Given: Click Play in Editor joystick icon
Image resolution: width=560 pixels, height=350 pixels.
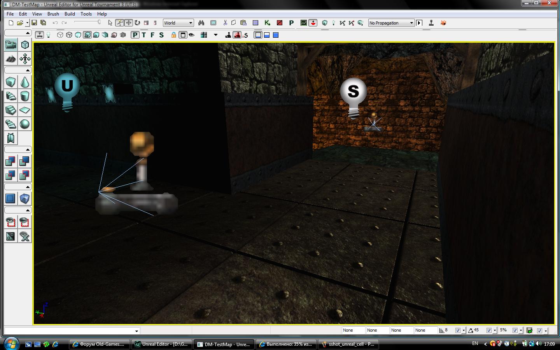Looking at the screenshot, I should point(431,23).
